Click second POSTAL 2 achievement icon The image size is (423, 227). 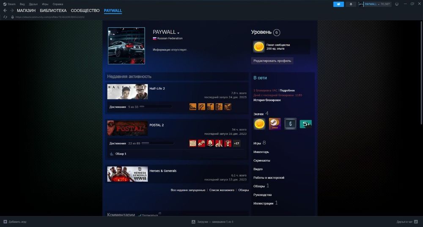click(x=201, y=143)
